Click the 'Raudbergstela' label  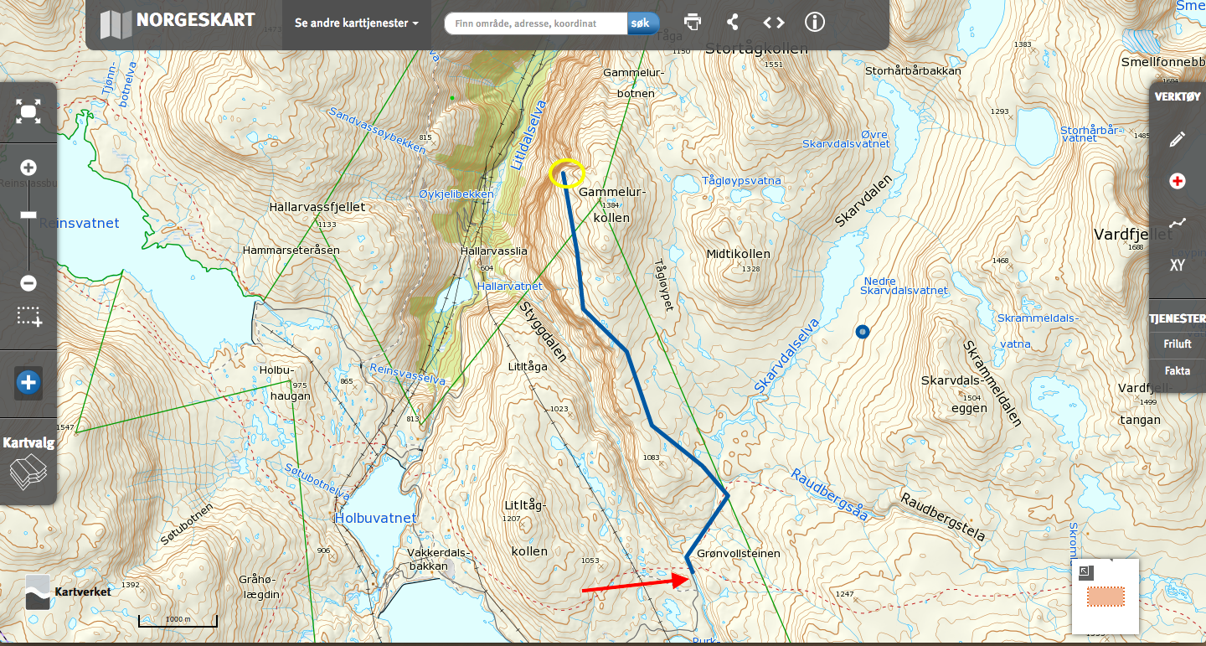click(x=943, y=517)
